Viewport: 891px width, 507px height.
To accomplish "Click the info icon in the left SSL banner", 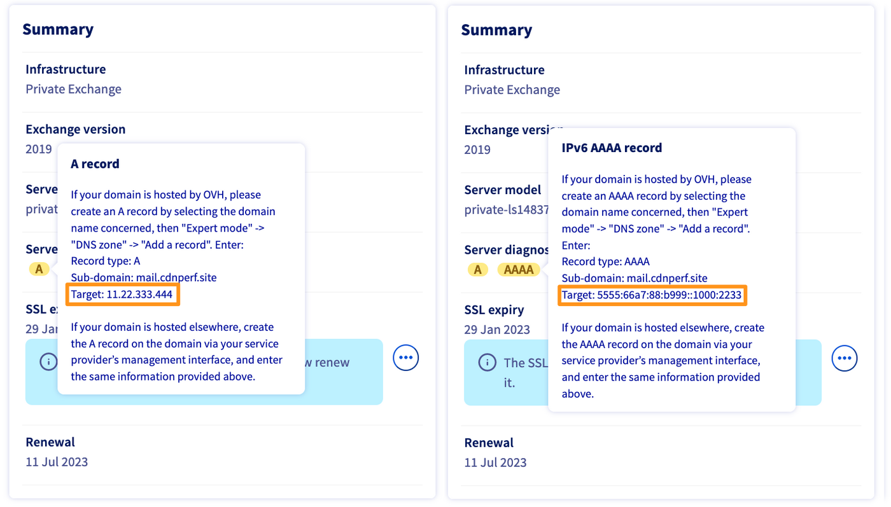I will pyautogui.click(x=48, y=361).
